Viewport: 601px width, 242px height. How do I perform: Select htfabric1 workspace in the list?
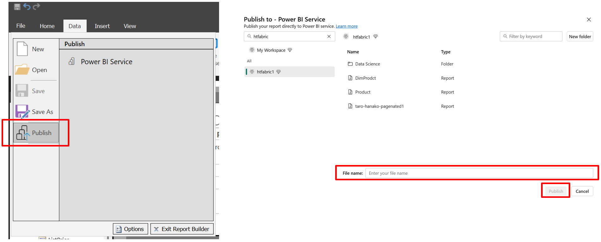coord(289,72)
